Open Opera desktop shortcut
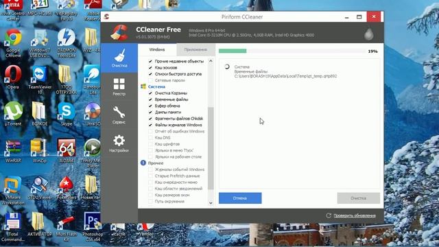The image size is (439, 247). 13,78
